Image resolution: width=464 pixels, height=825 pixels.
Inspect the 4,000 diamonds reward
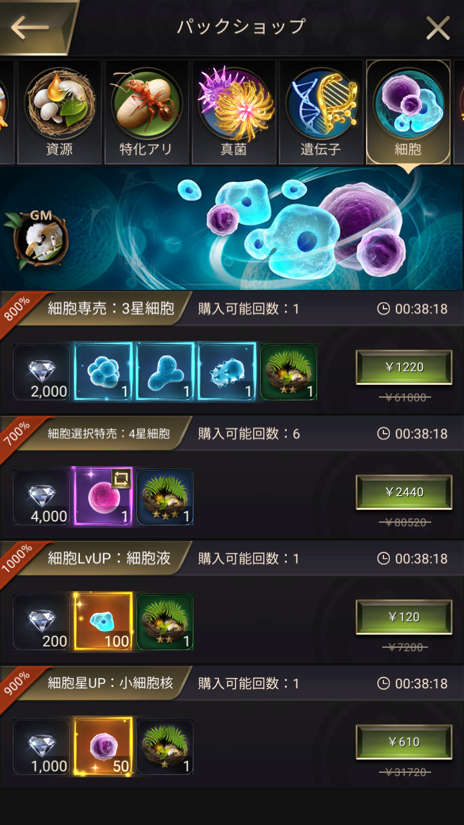41,497
